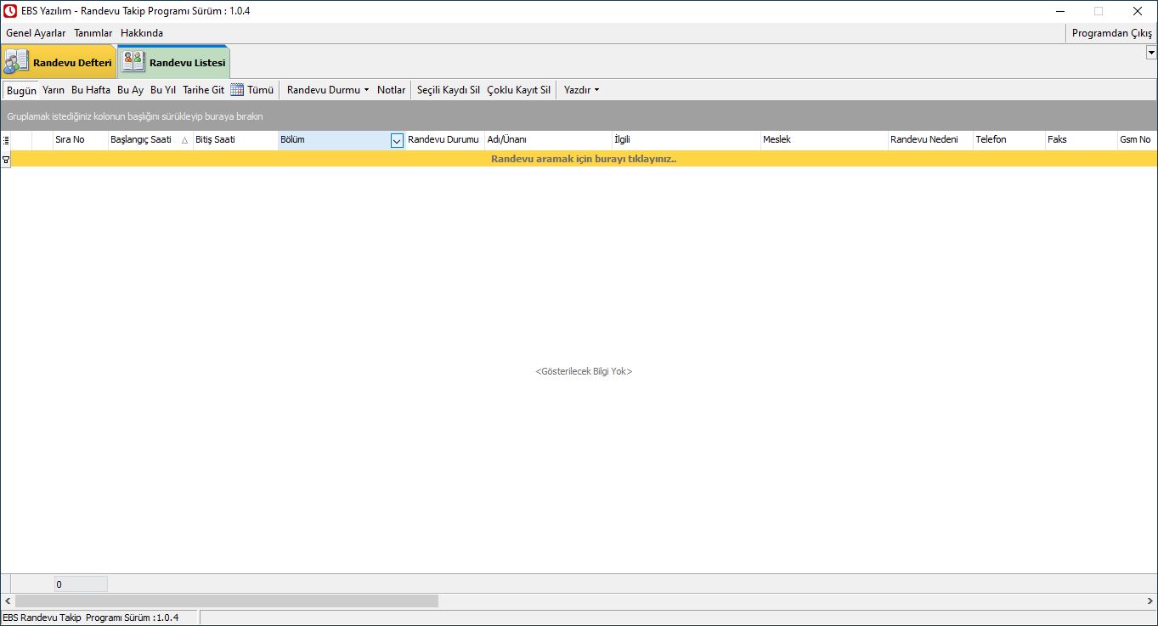Click the EBS Yazılım logo in title bar
1158x626 pixels.
click(x=11, y=11)
